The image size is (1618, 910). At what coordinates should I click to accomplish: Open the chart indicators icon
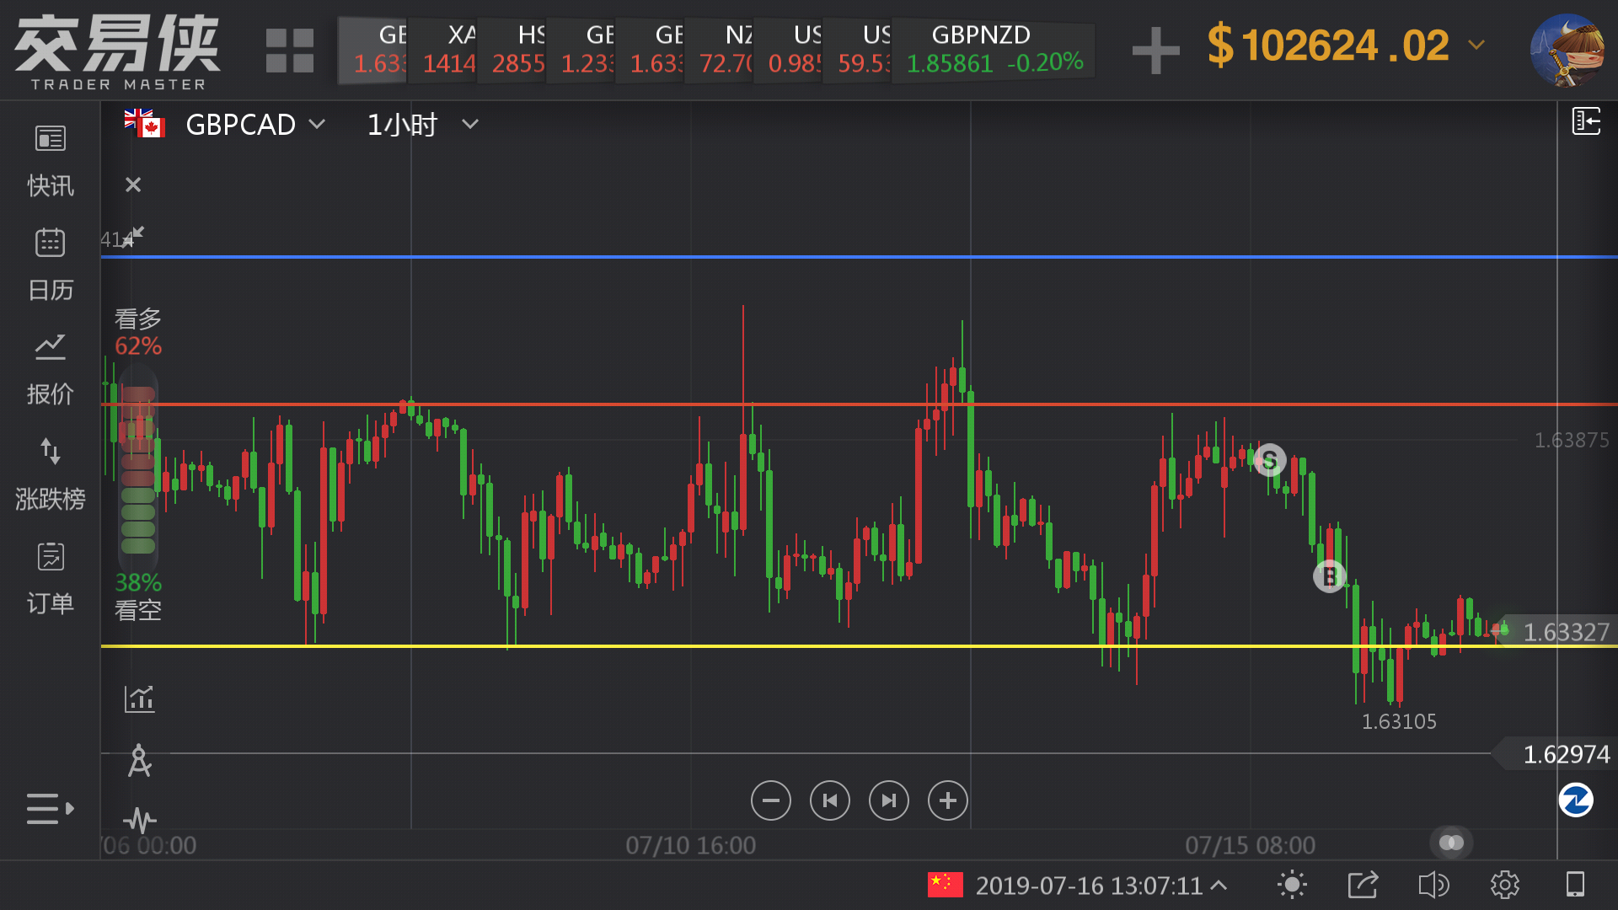point(139,699)
